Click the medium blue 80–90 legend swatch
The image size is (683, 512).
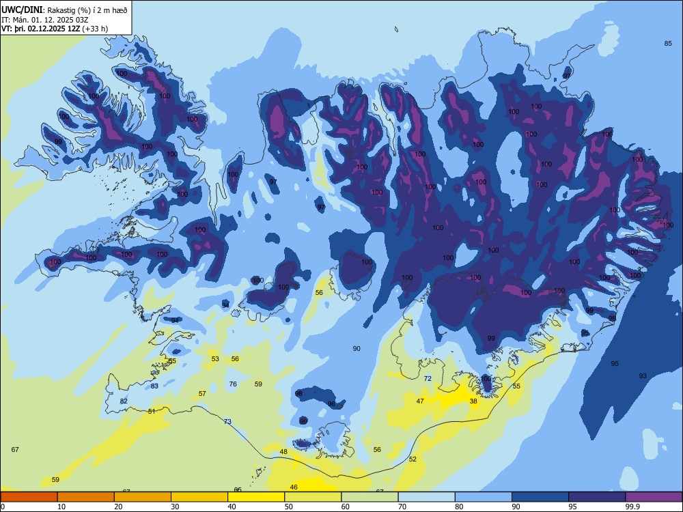[484, 497]
